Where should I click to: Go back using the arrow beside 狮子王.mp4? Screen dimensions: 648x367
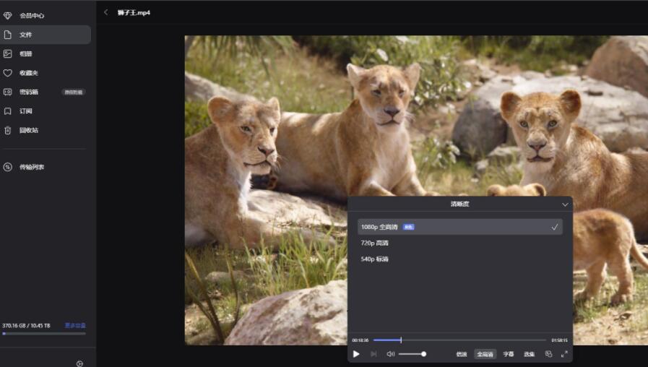pyautogui.click(x=106, y=12)
